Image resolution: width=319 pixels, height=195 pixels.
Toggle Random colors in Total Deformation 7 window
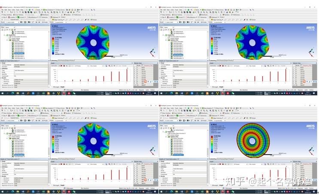pyautogui.click(x=67, y=15)
